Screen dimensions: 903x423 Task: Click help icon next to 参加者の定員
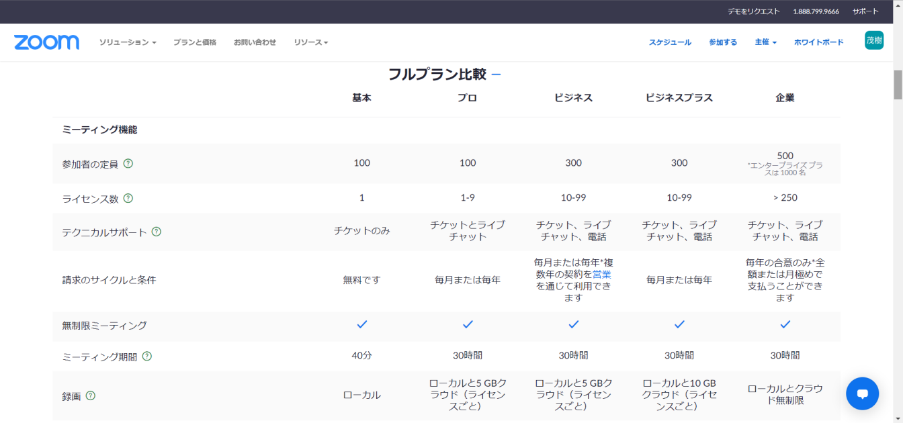[128, 163]
